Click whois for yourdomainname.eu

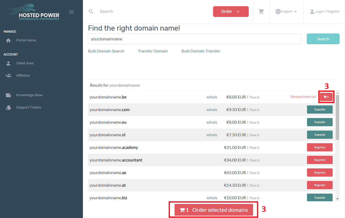[212, 122]
